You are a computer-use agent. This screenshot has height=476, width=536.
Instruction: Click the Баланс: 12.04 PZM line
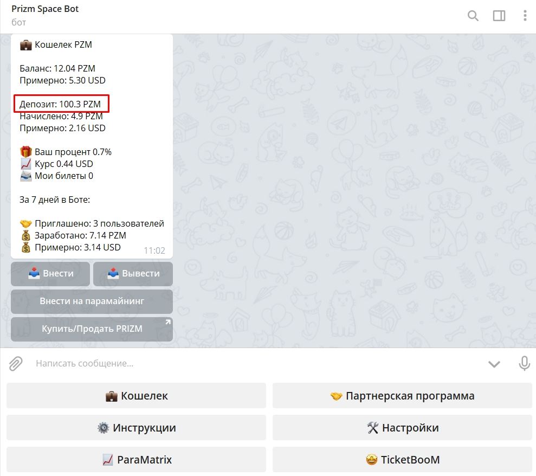57,68
